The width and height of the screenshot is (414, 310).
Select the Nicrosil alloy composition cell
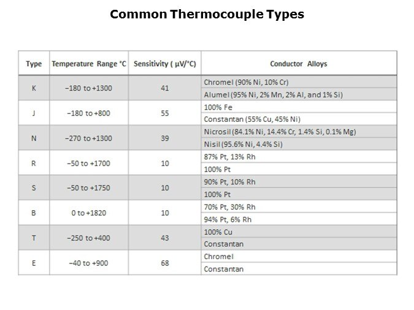click(279, 132)
